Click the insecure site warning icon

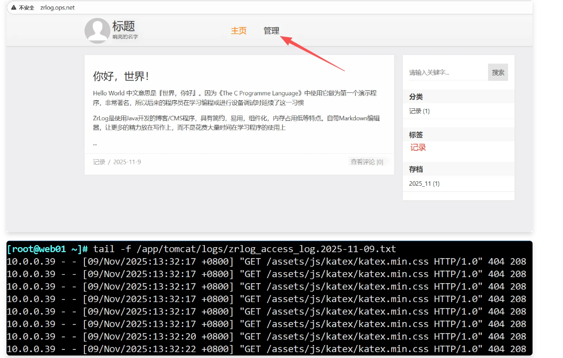click(x=13, y=8)
